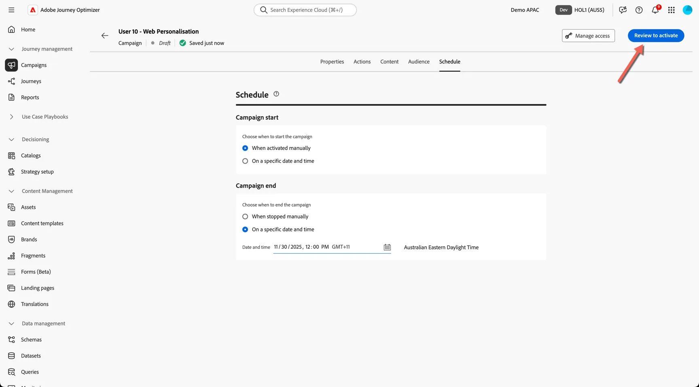Switch to the Audience tab
699x387 pixels.
[x=419, y=62]
